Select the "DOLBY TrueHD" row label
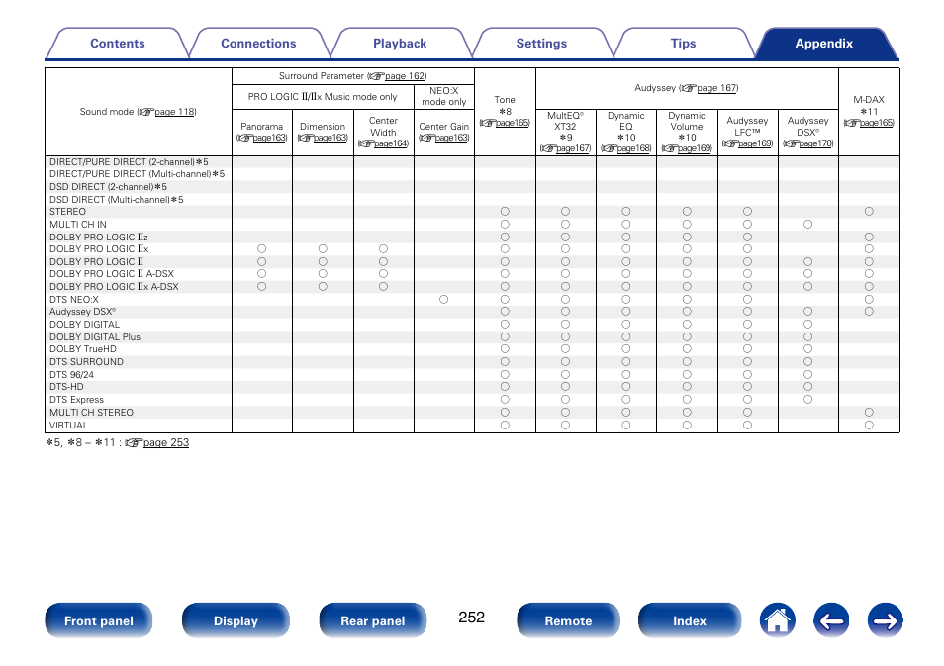Screen dimensions: 944x666 (83, 349)
